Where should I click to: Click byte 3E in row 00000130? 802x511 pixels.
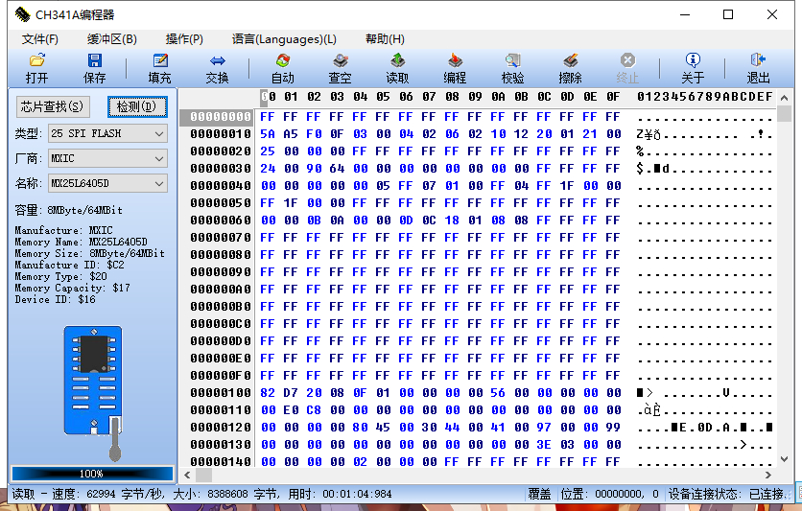pyautogui.click(x=544, y=445)
